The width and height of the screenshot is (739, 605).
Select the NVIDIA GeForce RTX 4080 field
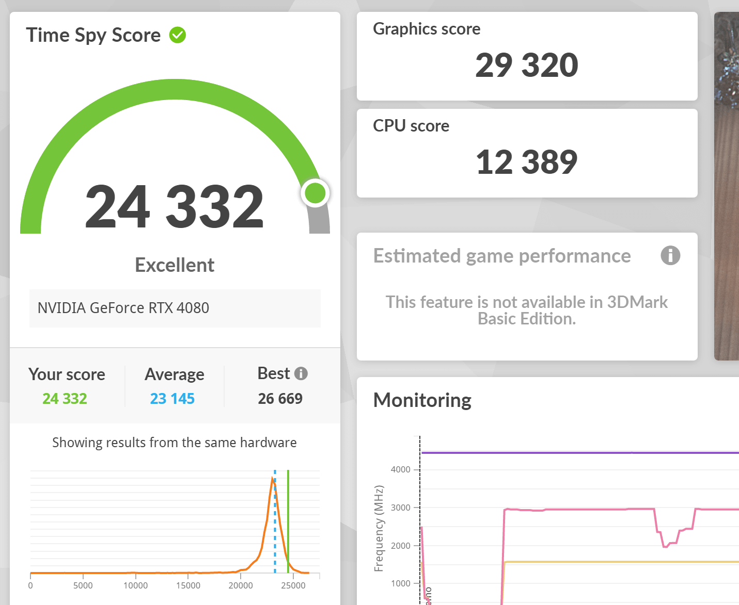coord(175,308)
